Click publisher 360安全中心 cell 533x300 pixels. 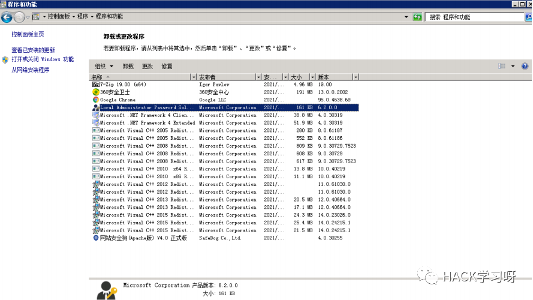pyautogui.click(x=214, y=92)
